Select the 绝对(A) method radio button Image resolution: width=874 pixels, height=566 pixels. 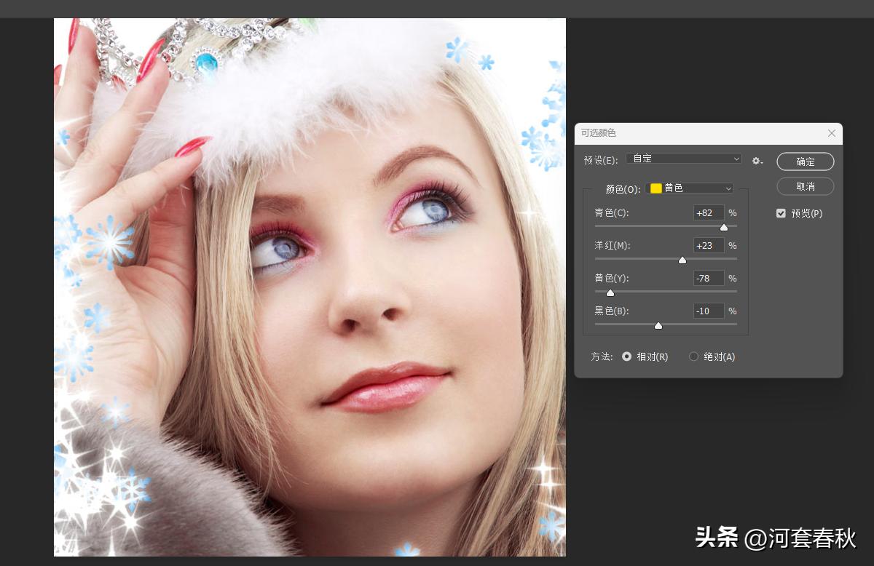pos(693,356)
